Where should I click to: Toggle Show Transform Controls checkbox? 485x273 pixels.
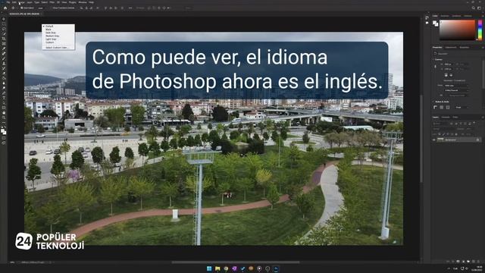(x=52, y=8)
